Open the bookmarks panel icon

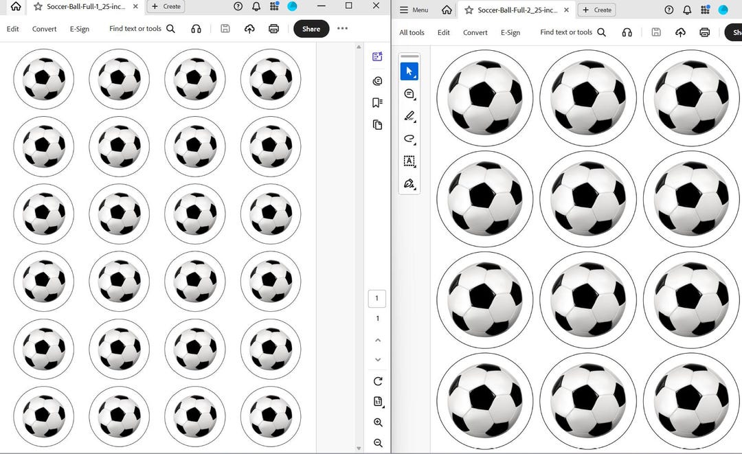point(377,102)
